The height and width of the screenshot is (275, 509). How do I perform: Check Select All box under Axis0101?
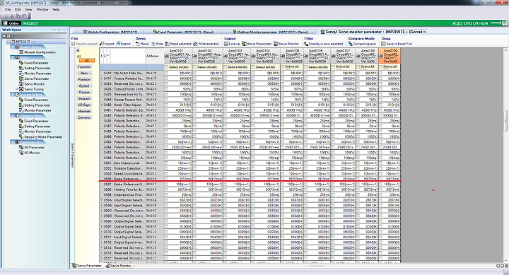[x=167, y=67]
